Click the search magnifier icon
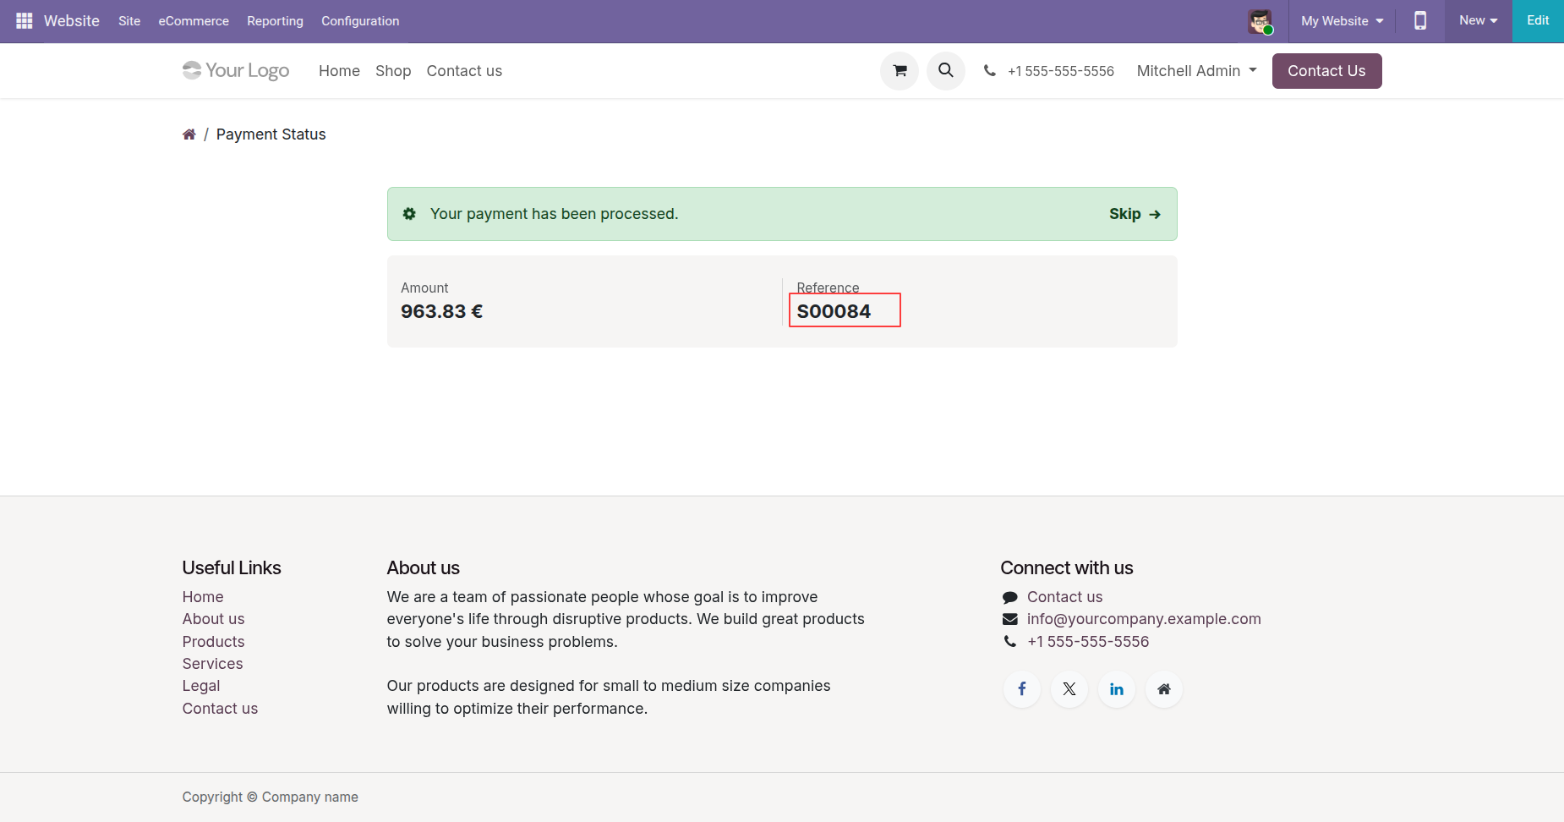The height and width of the screenshot is (822, 1564). click(x=946, y=71)
